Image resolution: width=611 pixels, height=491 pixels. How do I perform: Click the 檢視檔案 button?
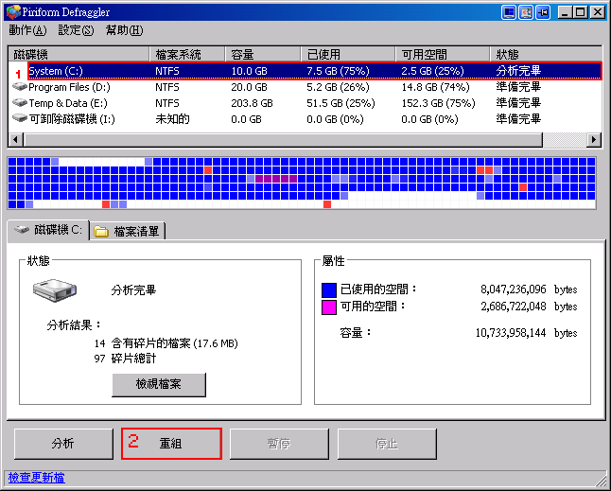point(159,385)
